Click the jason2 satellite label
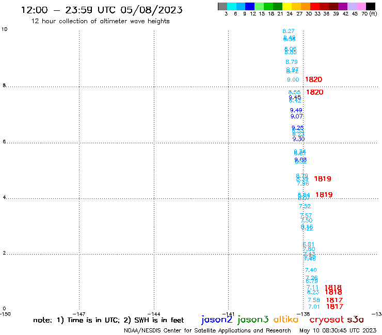The image size is (382, 335). coord(217,320)
